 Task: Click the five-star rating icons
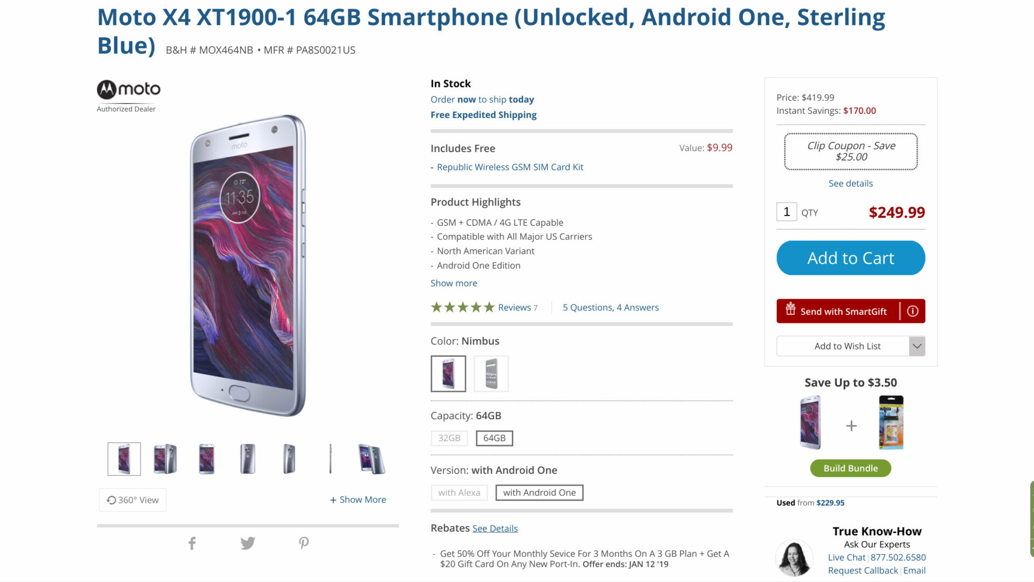[462, 307]
